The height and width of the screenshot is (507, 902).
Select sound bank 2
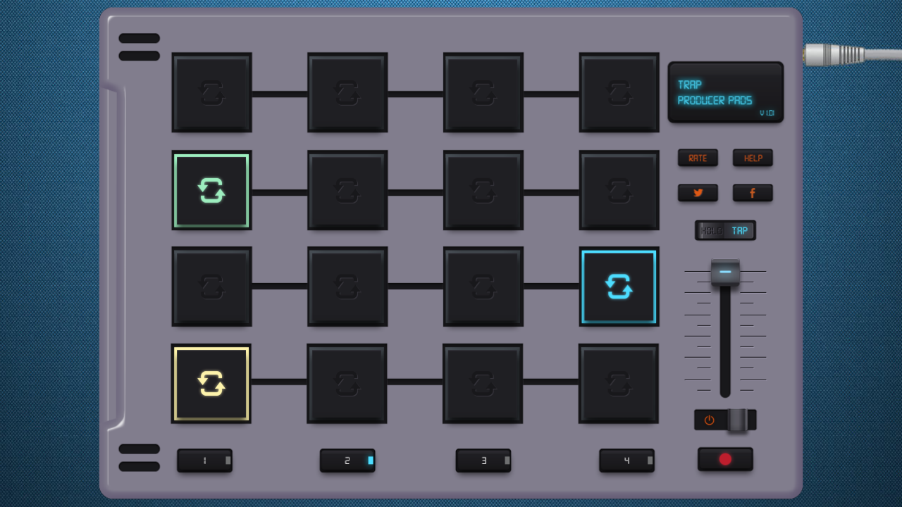(347, 461)
